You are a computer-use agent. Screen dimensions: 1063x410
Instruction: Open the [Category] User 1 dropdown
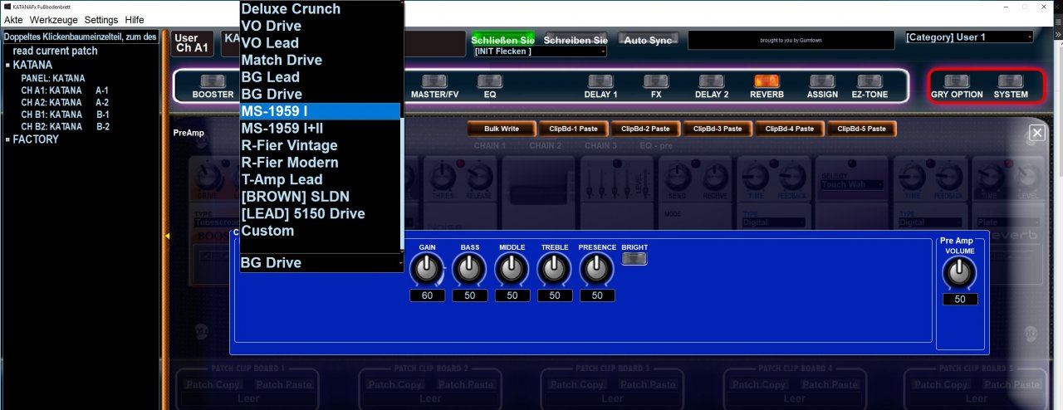(969, 37)
